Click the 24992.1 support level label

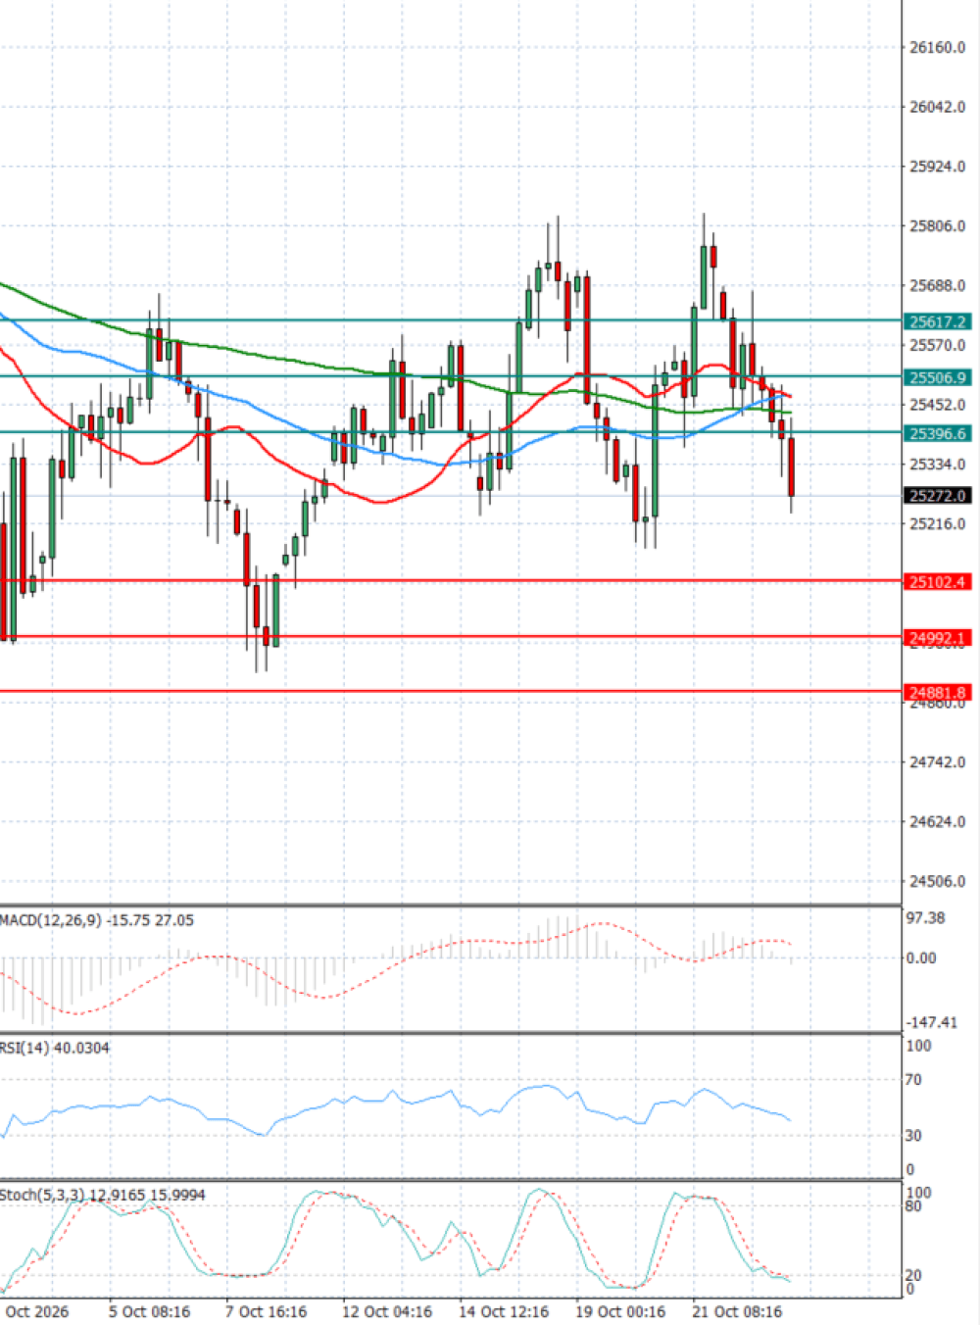(x=938, y=638)
